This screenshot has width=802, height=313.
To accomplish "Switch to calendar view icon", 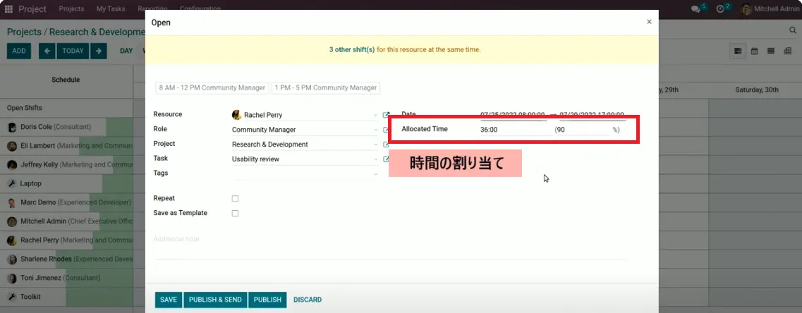I will [754, 51].
